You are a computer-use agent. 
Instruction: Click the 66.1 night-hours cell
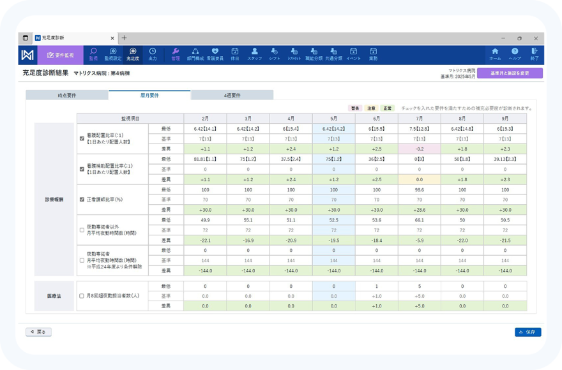[x=420, y=220]
